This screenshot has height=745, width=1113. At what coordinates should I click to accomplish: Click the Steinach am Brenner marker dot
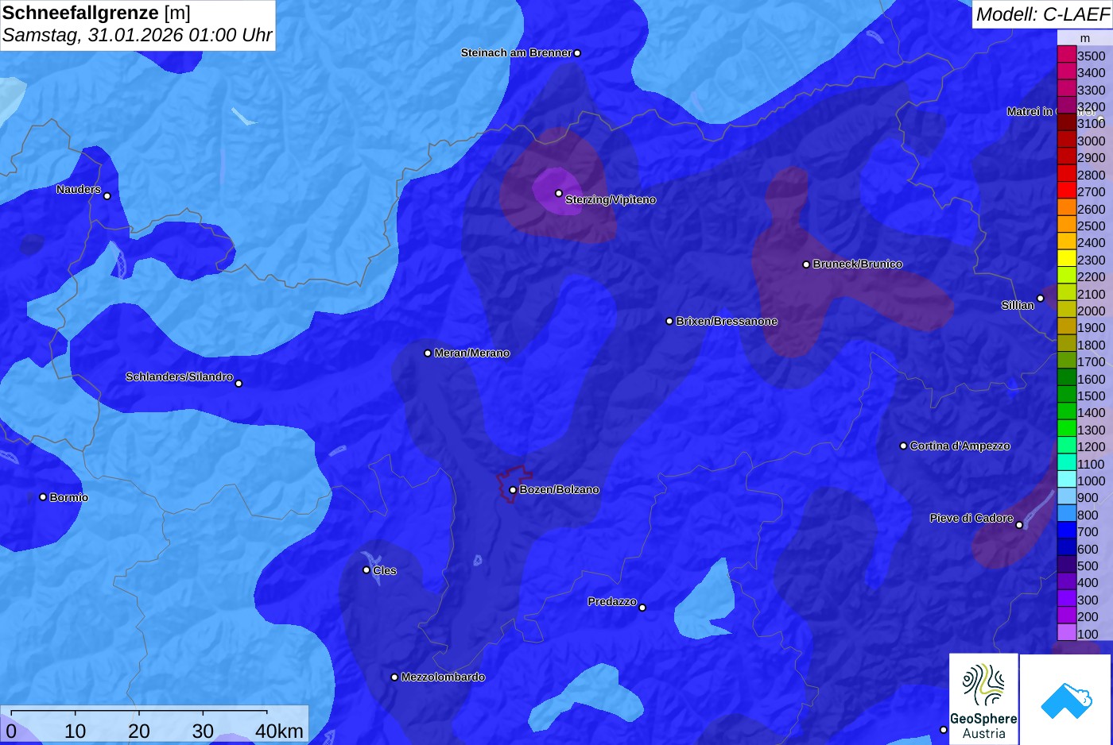click(577, 53)
